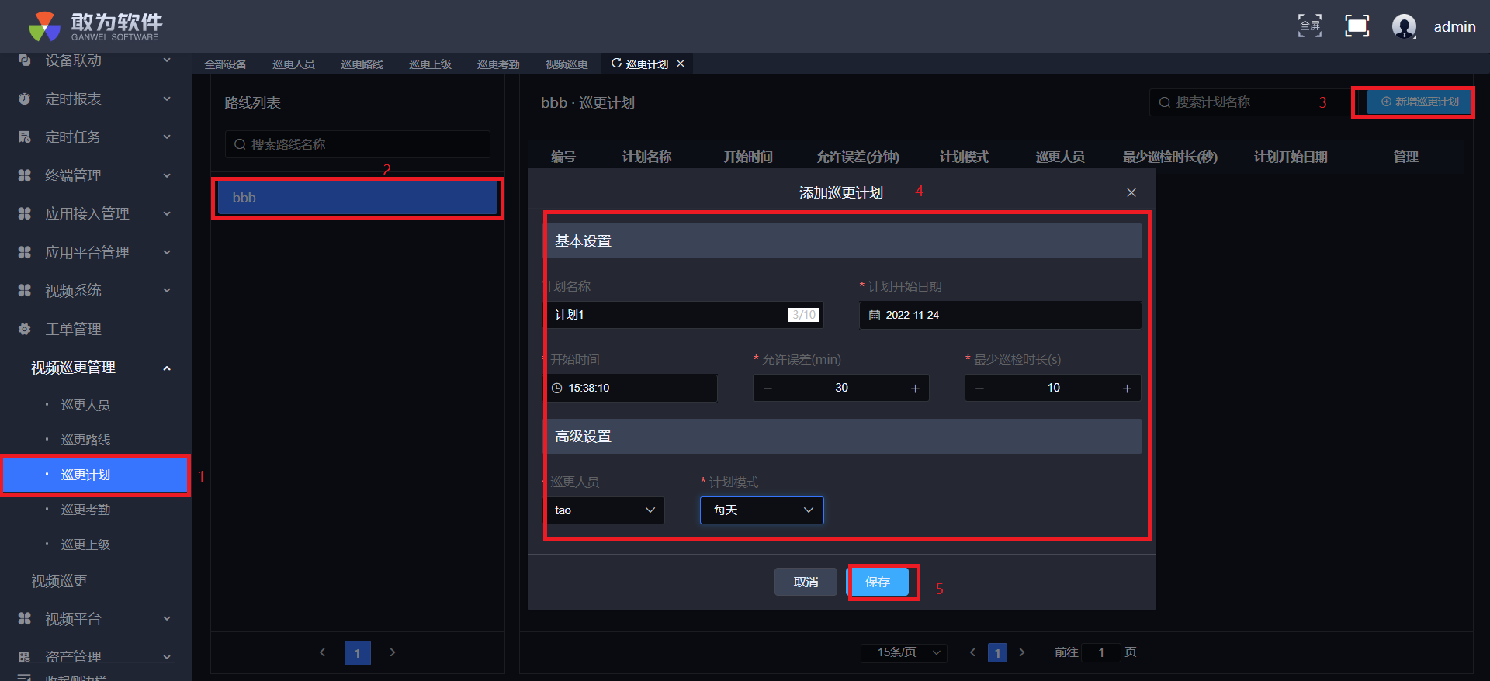Go to next page in plan table
Screen dimensions: 1490x681
tap(1022, 652)
